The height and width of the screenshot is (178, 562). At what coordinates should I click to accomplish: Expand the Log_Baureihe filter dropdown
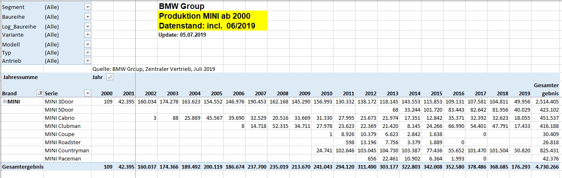tap(88, 26)
